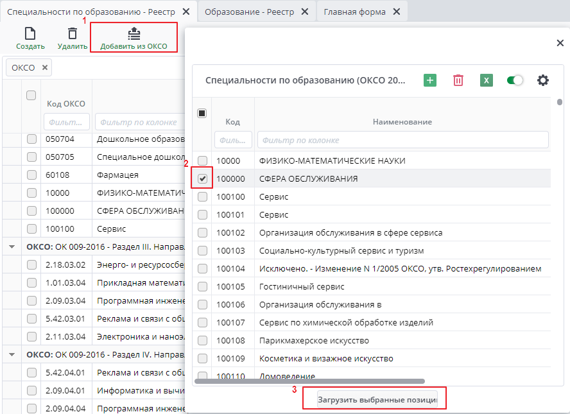Open settings gear in dialog header
Viewport: 570px width, 414px height.
pyautogui.click(x=543, y=80)
